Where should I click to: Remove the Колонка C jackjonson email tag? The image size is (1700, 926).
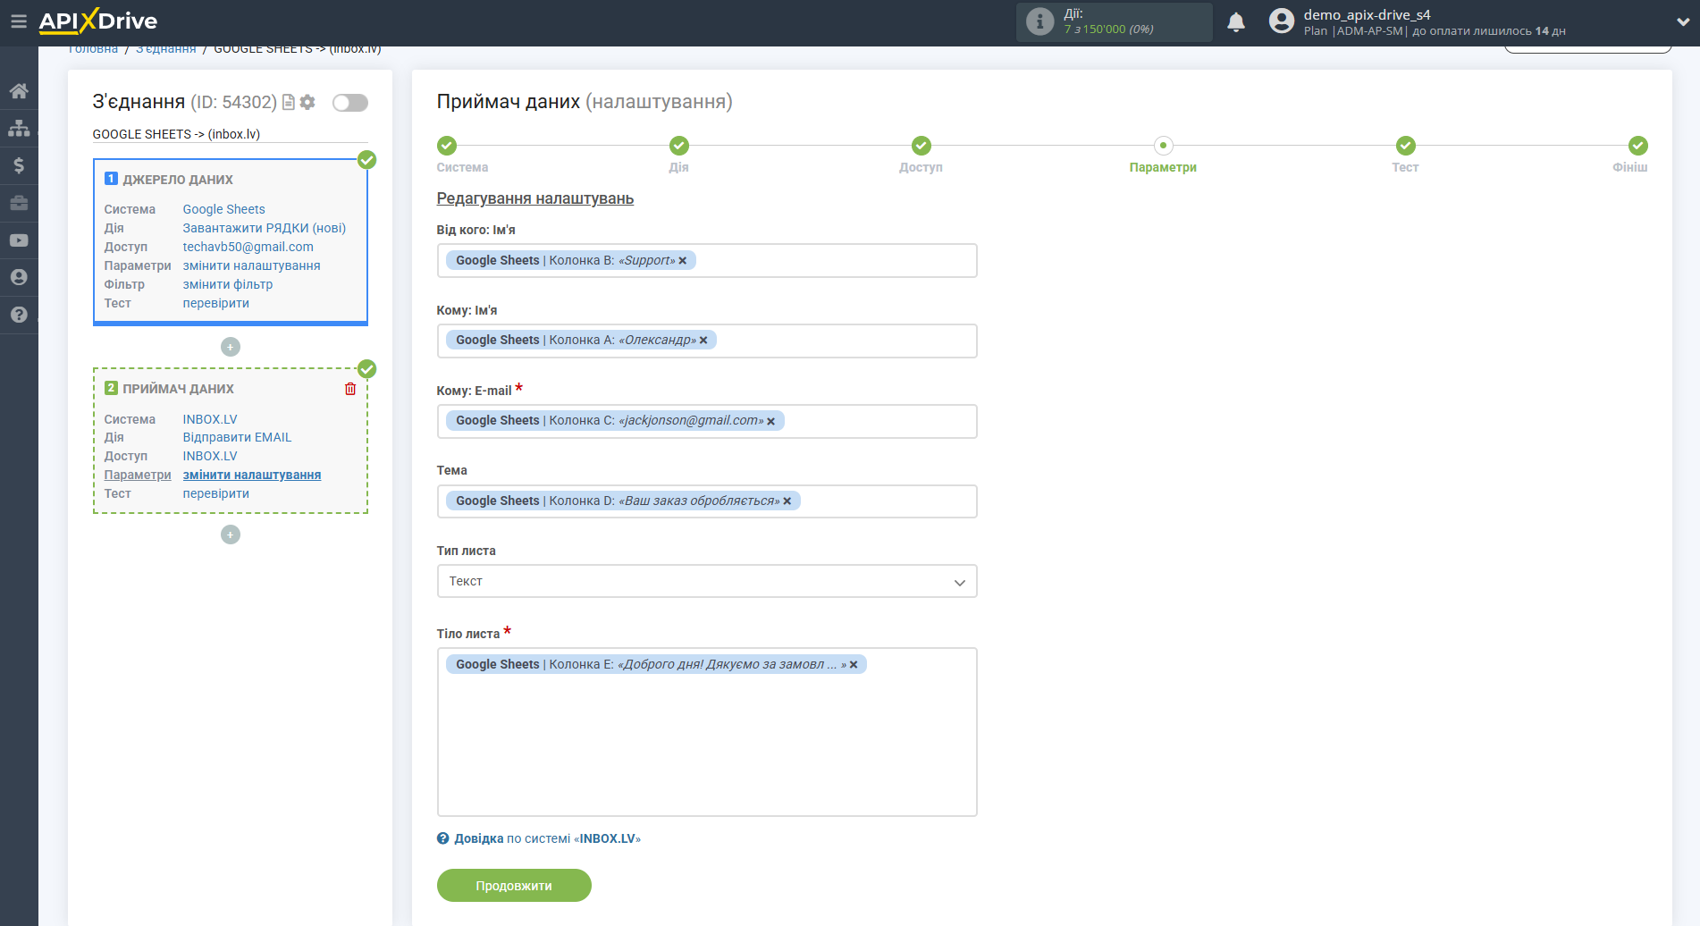tap(770, 421)
